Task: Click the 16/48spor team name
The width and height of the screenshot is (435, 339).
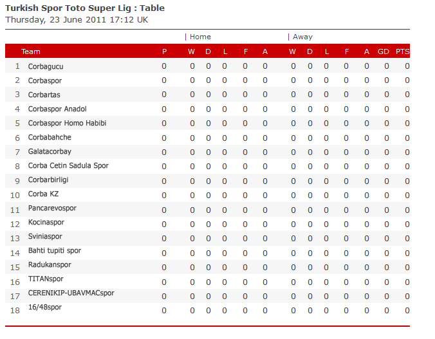Action: (x=45, y=307)
